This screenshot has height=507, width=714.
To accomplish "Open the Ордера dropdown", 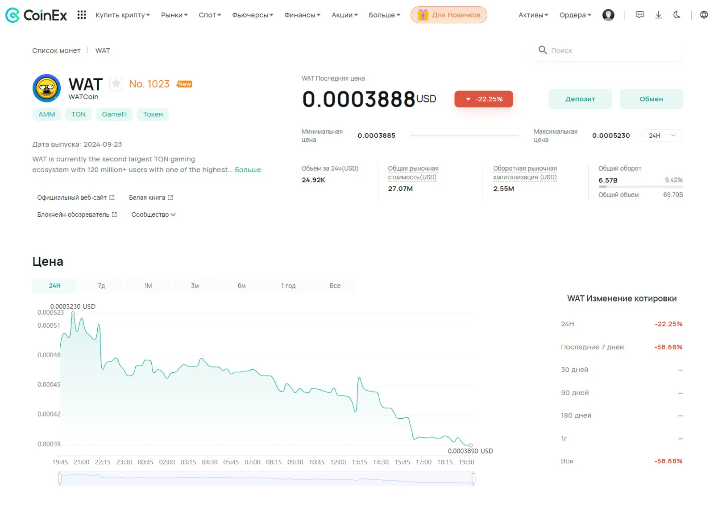I will 575,15.
